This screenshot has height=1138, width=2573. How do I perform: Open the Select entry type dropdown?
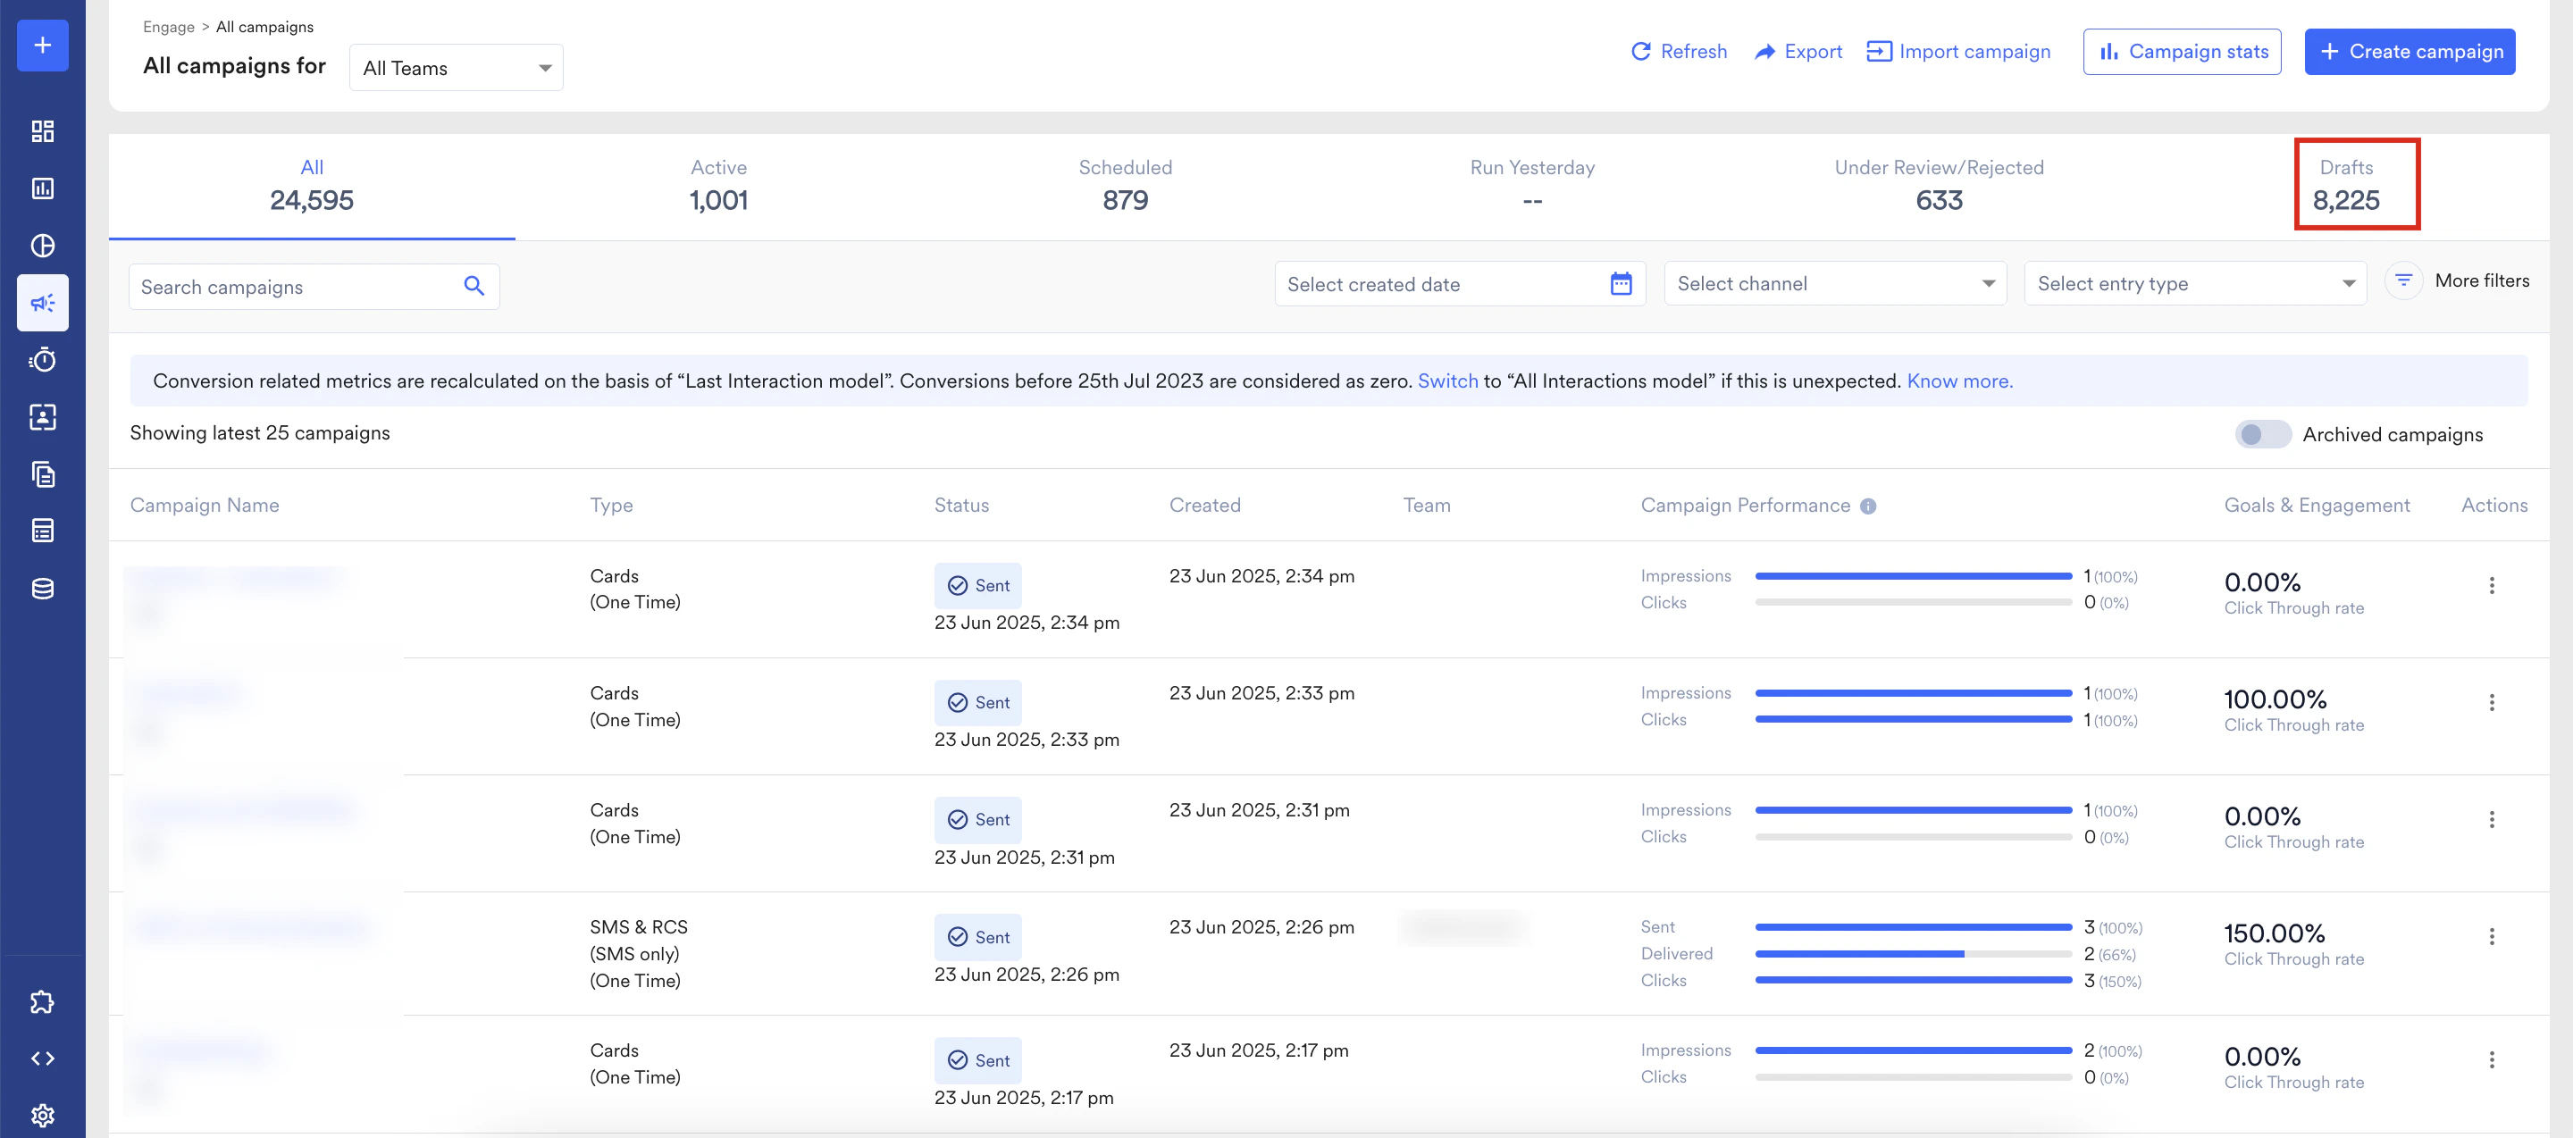[x=2193, y=283]
